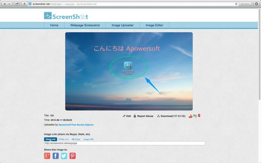
Task: Share image on Google Plus
Action: tap(47, 156)
